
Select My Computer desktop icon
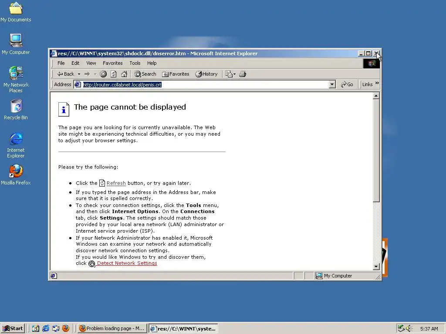click(x=16, y=44)
